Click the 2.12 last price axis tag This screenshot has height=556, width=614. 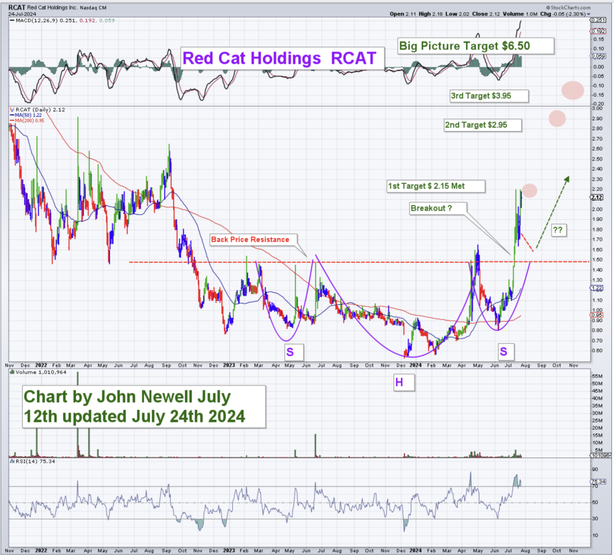click(x=596, y=197)
